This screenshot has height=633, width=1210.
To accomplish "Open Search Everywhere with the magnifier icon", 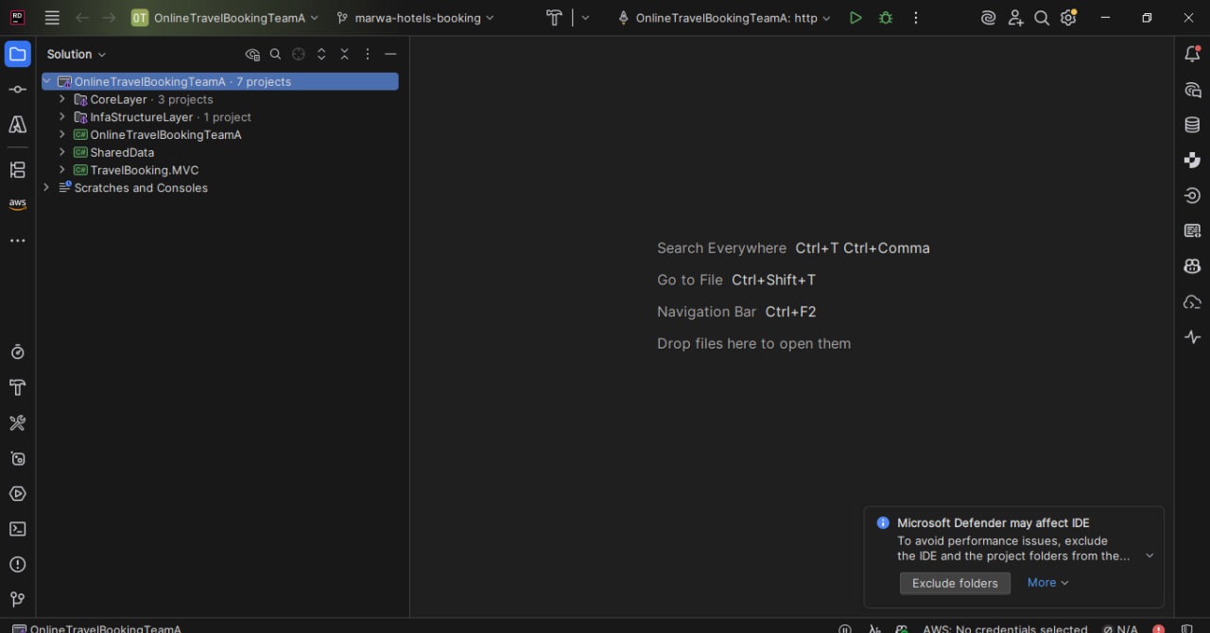I will [1041, 17].
